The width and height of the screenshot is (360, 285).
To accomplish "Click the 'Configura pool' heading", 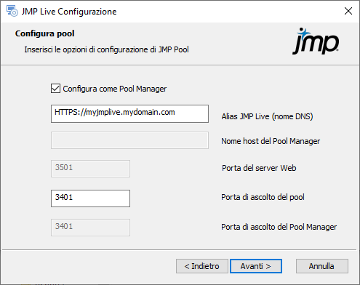I will (x=45, y=33).
